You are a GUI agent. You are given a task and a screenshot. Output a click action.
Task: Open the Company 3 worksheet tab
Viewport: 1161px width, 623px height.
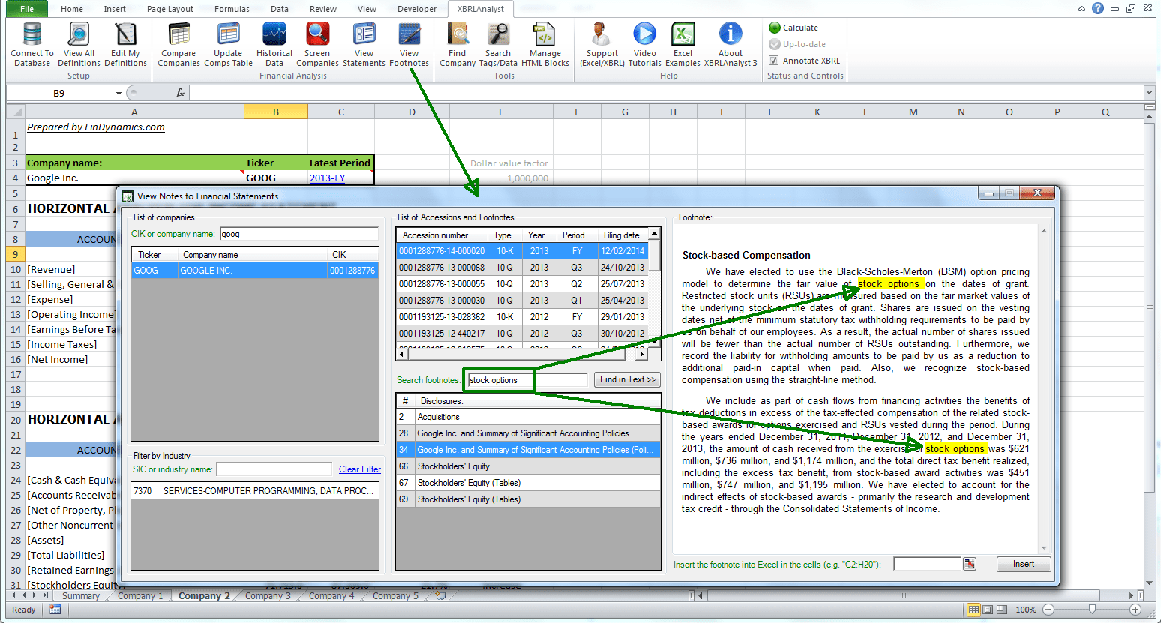(268, 596)
